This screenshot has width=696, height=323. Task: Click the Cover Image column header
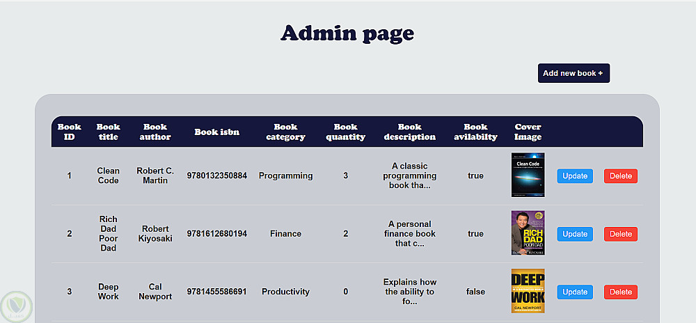point(528,132)
